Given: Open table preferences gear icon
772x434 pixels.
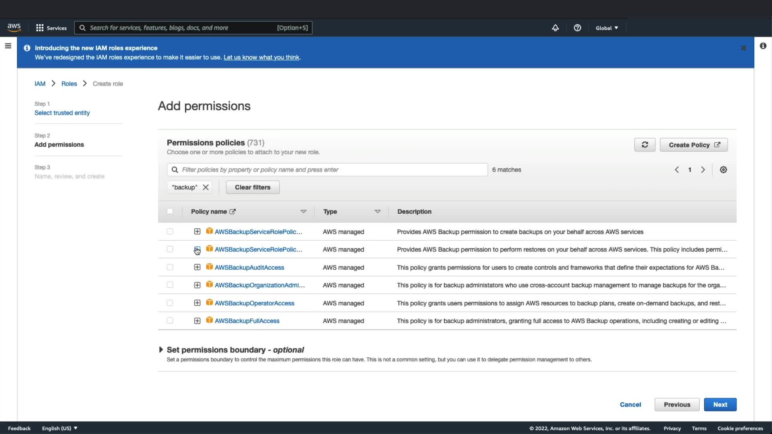Looking at the screenshot, I should 723,170.
